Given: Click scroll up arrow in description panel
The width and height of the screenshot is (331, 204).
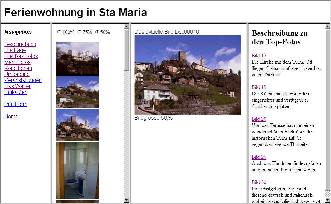Looking at the screenshot, I should coord(327,26).
